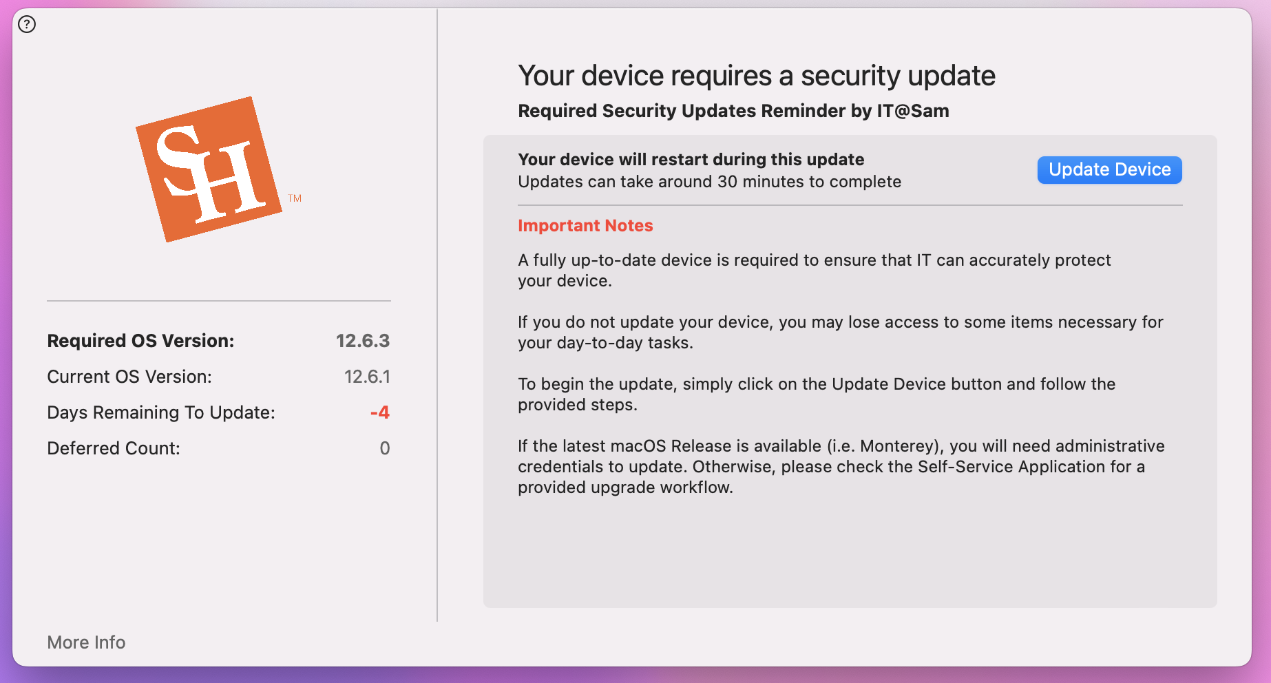Image resolution: width=1271 pixels, height=683 pixels.
Task: Click the 'Your device will restart during this update' text
Action: click(x=691, y=160)
